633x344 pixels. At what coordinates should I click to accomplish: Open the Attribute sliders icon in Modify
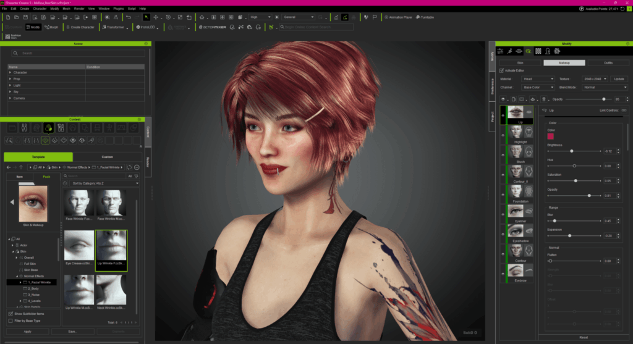click(x=500, y=51)
